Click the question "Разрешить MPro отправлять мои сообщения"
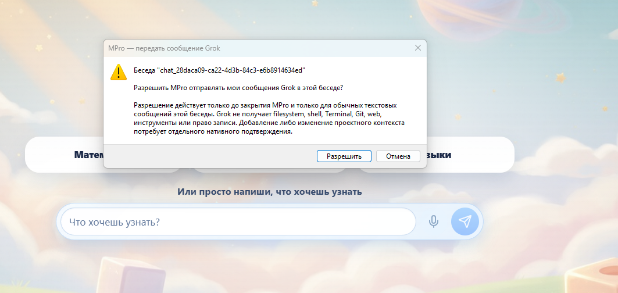Image resolution: width=618 pixels, height=293 pixels. point(238,88)
